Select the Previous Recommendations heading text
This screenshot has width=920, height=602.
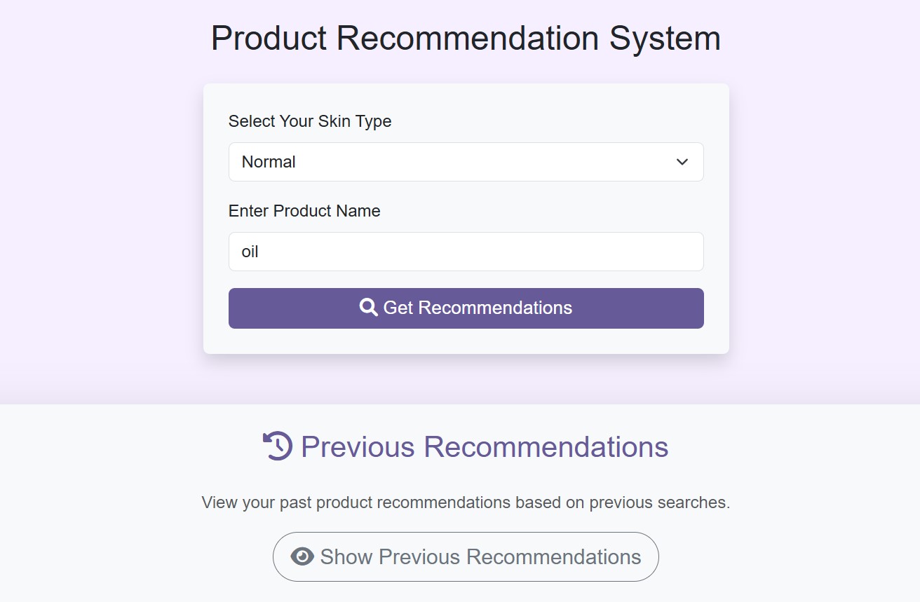pos(484,446)
